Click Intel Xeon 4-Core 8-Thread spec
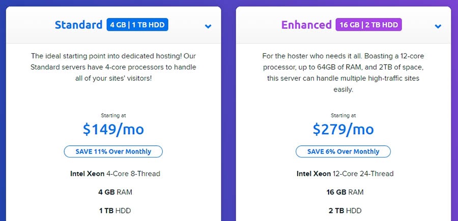Image resolution: width=458 pixels, height=221 pixels. [115, 174]
